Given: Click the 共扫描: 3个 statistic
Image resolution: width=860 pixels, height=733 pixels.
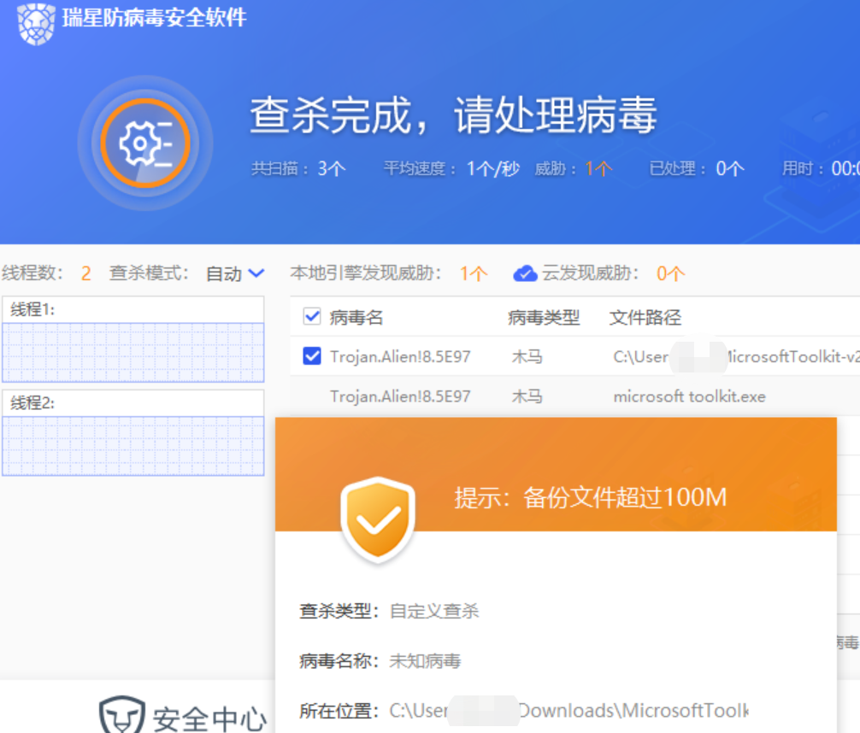Looking at the screenshot, I should coord(298,168).
